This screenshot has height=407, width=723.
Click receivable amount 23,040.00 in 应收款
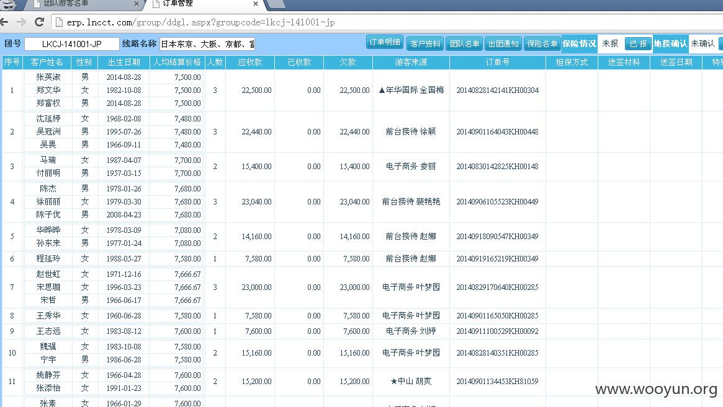click(256, 202)
